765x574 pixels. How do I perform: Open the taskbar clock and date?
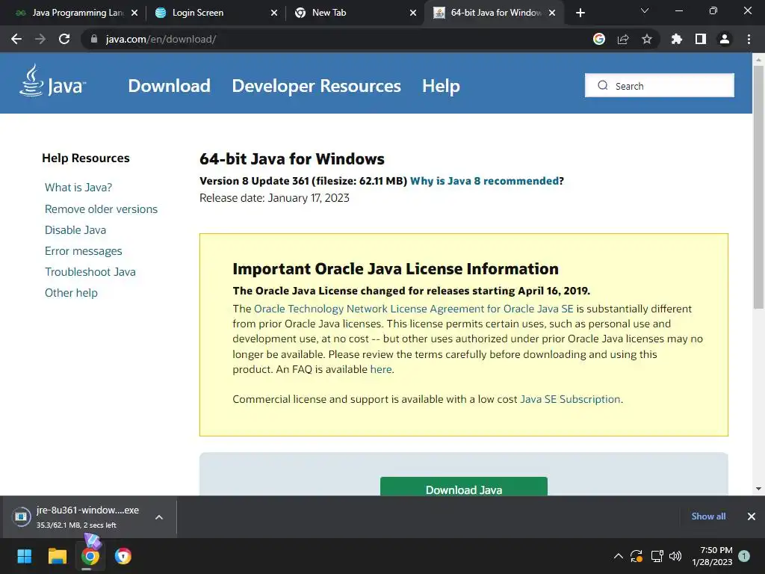(712, 556)
